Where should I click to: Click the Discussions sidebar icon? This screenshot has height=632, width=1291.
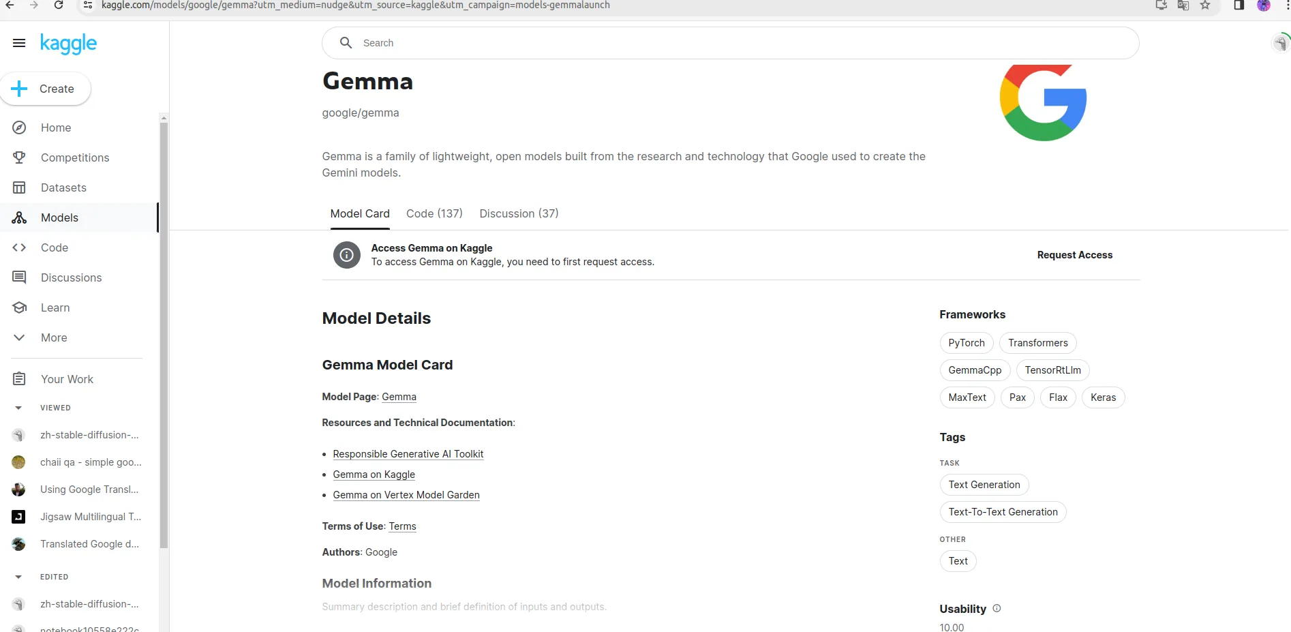(19, 277)
